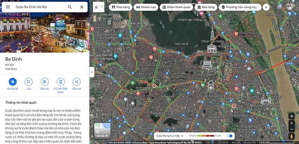This screenshot has height=144, width=299.
Task: Click the search magnifier icon
Action: (x=70, y=7)
